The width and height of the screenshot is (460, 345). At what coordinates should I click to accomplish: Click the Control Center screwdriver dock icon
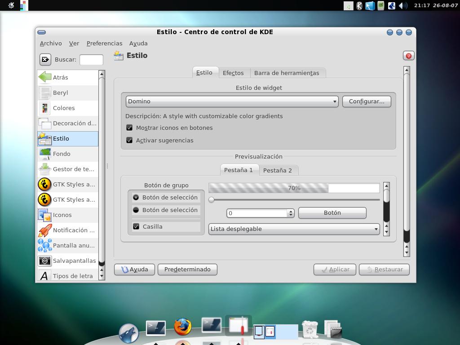[x=239, y=326]
